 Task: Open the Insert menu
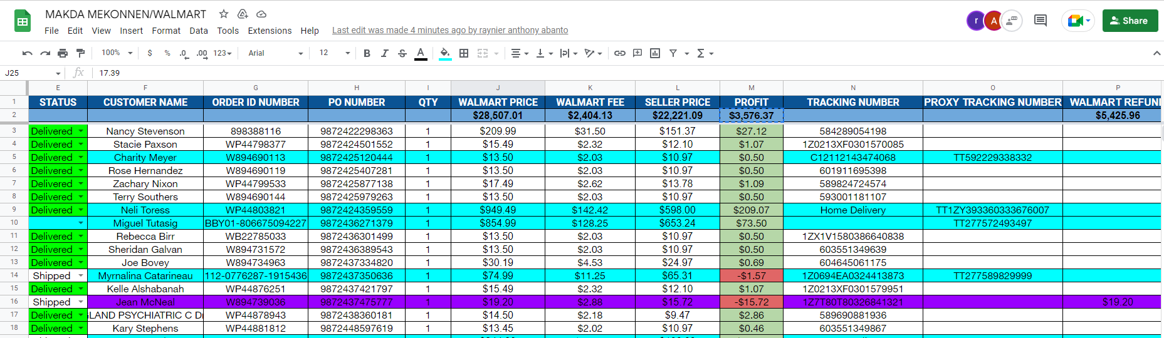click(131, 31)
